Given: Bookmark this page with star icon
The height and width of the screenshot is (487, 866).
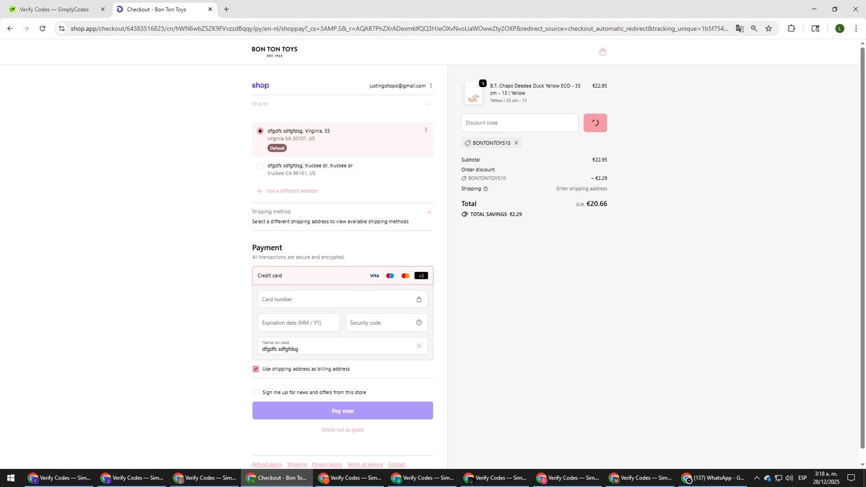Looking at the screenshot, I should (768, 28).
